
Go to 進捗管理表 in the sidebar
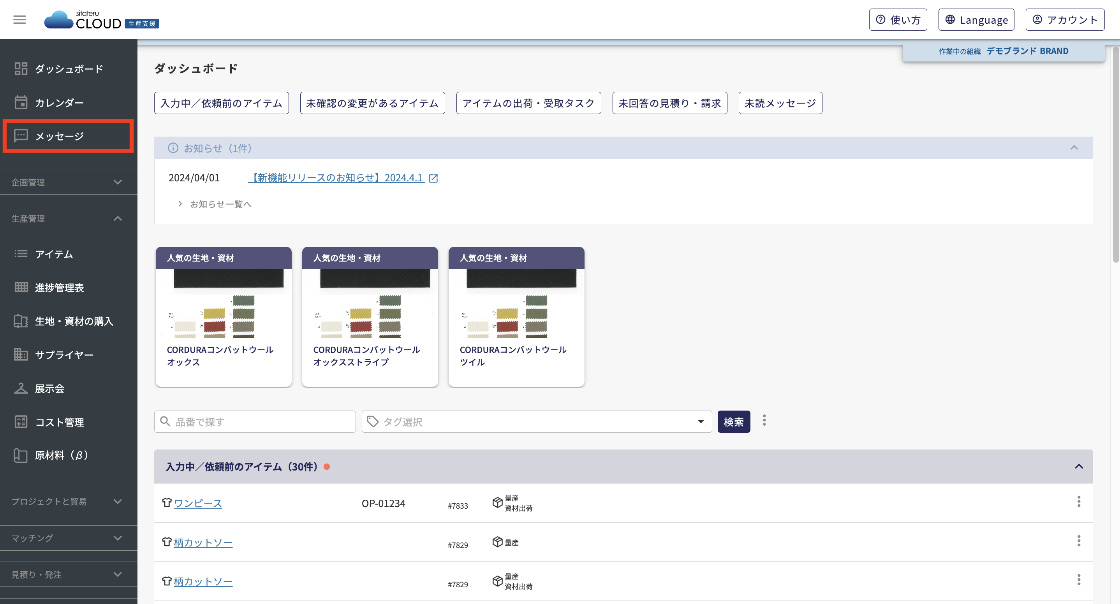pos(69,287)
